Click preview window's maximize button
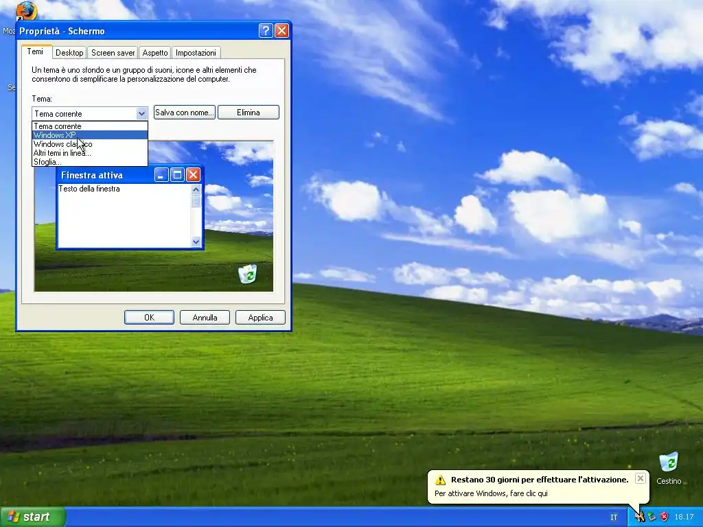 [177, 175]
